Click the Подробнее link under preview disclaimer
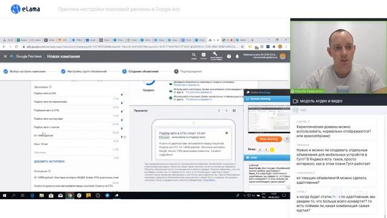 209,180
